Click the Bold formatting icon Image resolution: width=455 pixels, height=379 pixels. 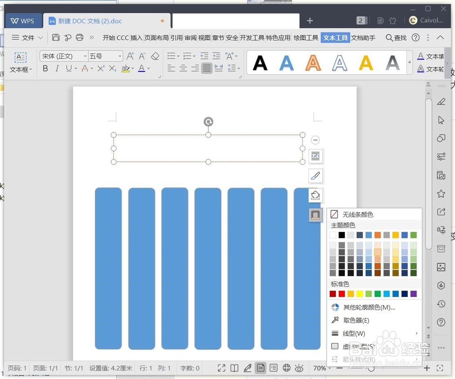45,68
